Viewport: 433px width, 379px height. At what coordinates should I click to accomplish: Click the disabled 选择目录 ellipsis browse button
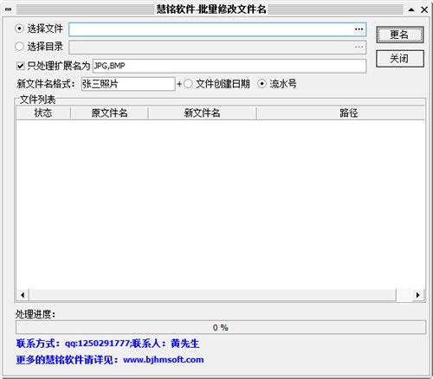click(x=359, y=47)
